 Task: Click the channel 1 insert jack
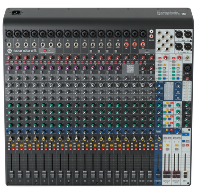click(9, 45)
